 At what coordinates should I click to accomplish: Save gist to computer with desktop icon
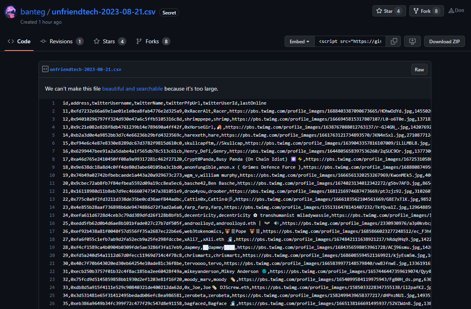click(412, 41)
